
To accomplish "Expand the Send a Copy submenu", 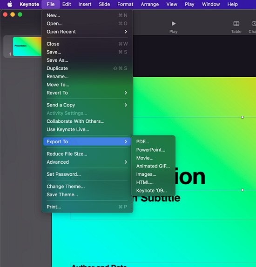I will click(87, 105).
